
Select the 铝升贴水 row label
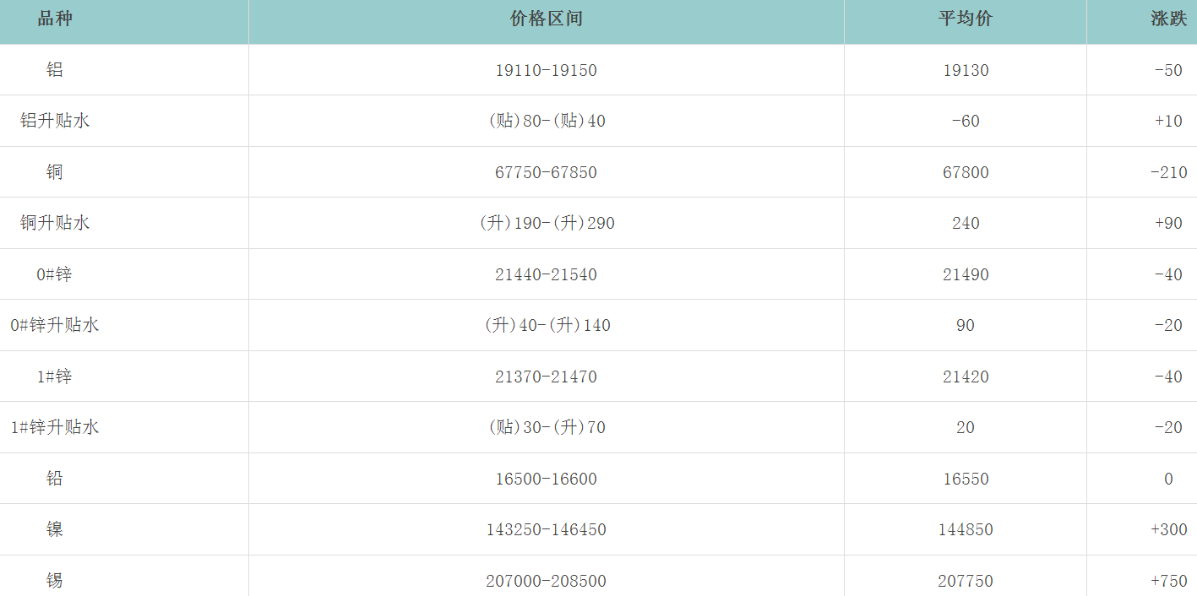[55, 121]
